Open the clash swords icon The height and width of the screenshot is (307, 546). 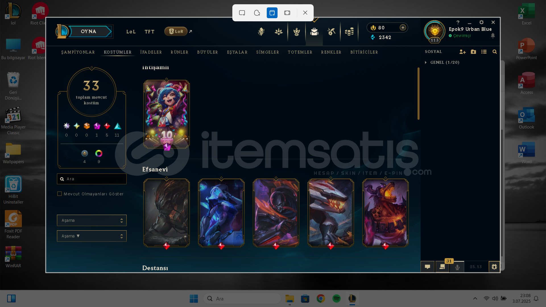coord(279,32)
